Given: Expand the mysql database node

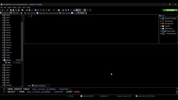Looking at the screenshot, I should [3, 57].
